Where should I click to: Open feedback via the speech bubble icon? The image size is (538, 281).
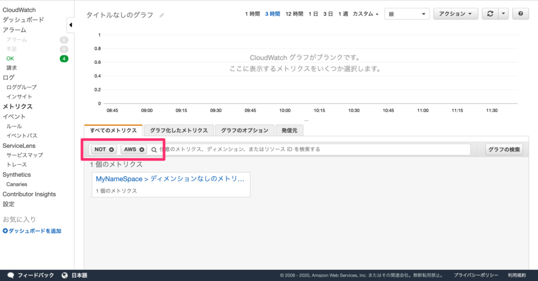(11, 275)
